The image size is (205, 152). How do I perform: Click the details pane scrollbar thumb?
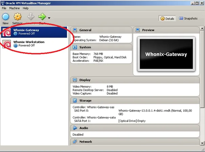(x=202, y=69)
